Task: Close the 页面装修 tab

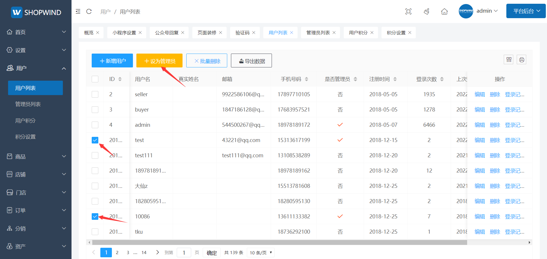Action: (221, 33)
